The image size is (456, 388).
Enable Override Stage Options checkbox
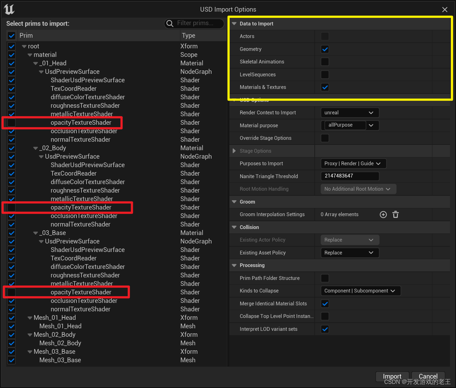pos(325,138)
